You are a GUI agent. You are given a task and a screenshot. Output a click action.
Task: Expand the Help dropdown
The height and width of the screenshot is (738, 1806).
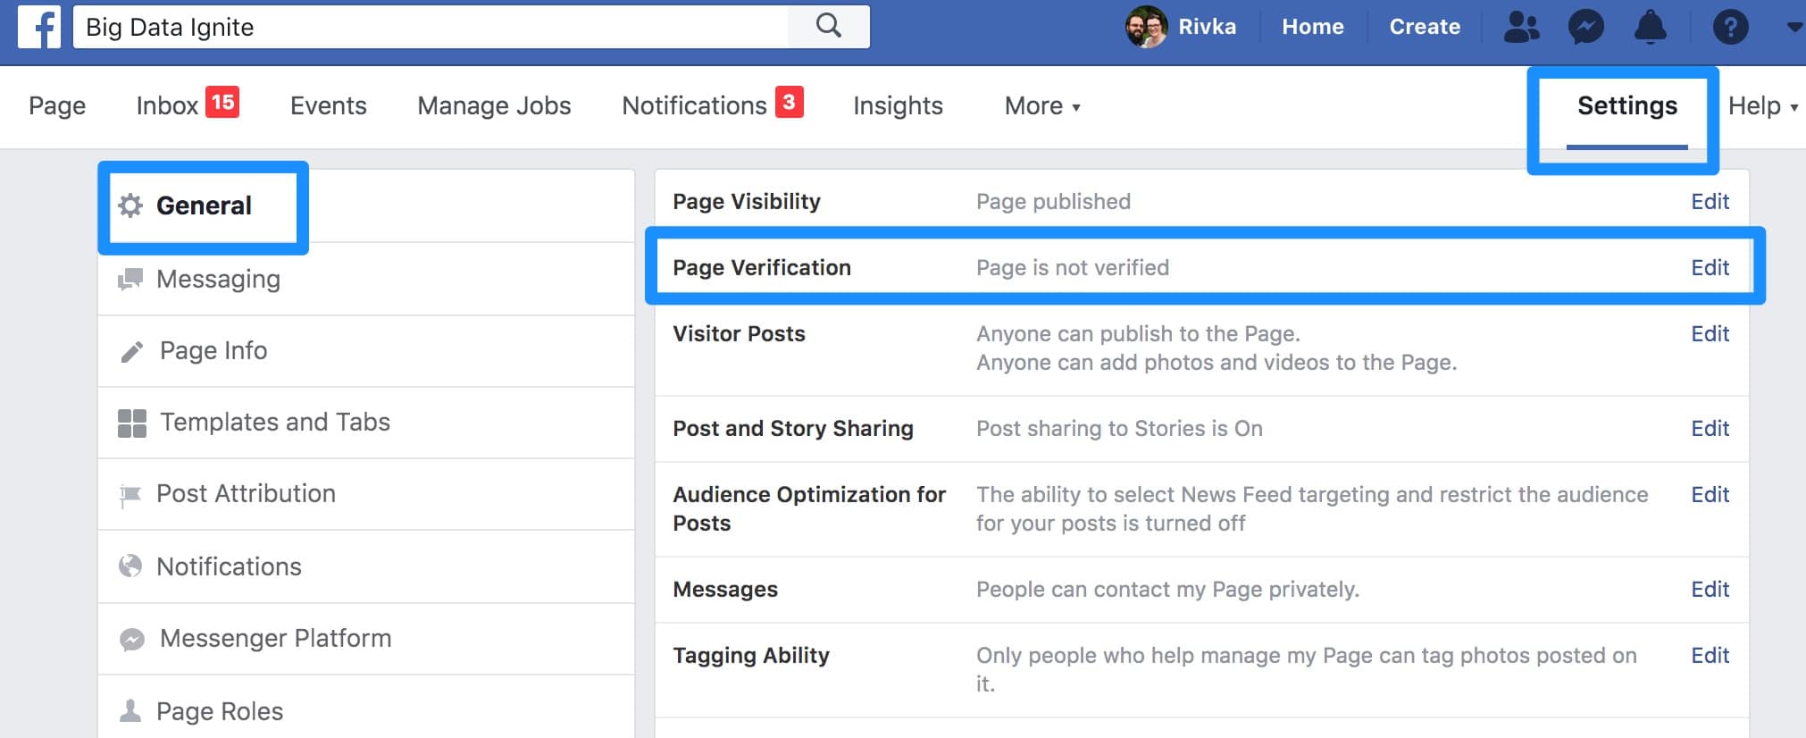(1763, 106)
